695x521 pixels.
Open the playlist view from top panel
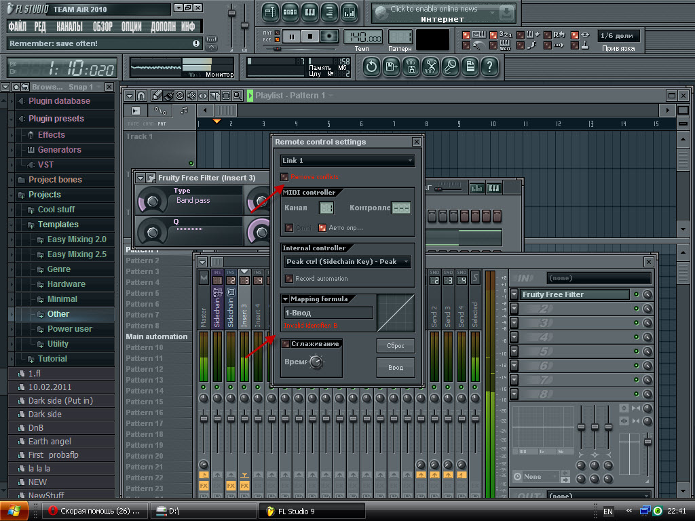[x=270, y=12]
